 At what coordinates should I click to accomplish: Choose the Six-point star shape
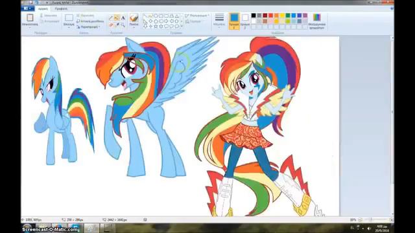point(161,26)
